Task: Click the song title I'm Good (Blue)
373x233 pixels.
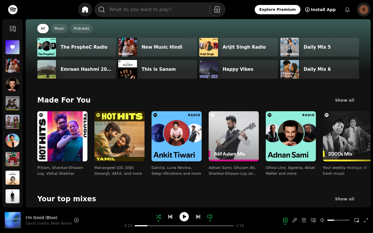Action: 41,218
